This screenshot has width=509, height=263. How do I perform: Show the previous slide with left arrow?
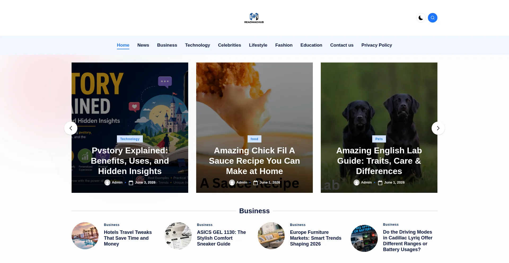71,128
